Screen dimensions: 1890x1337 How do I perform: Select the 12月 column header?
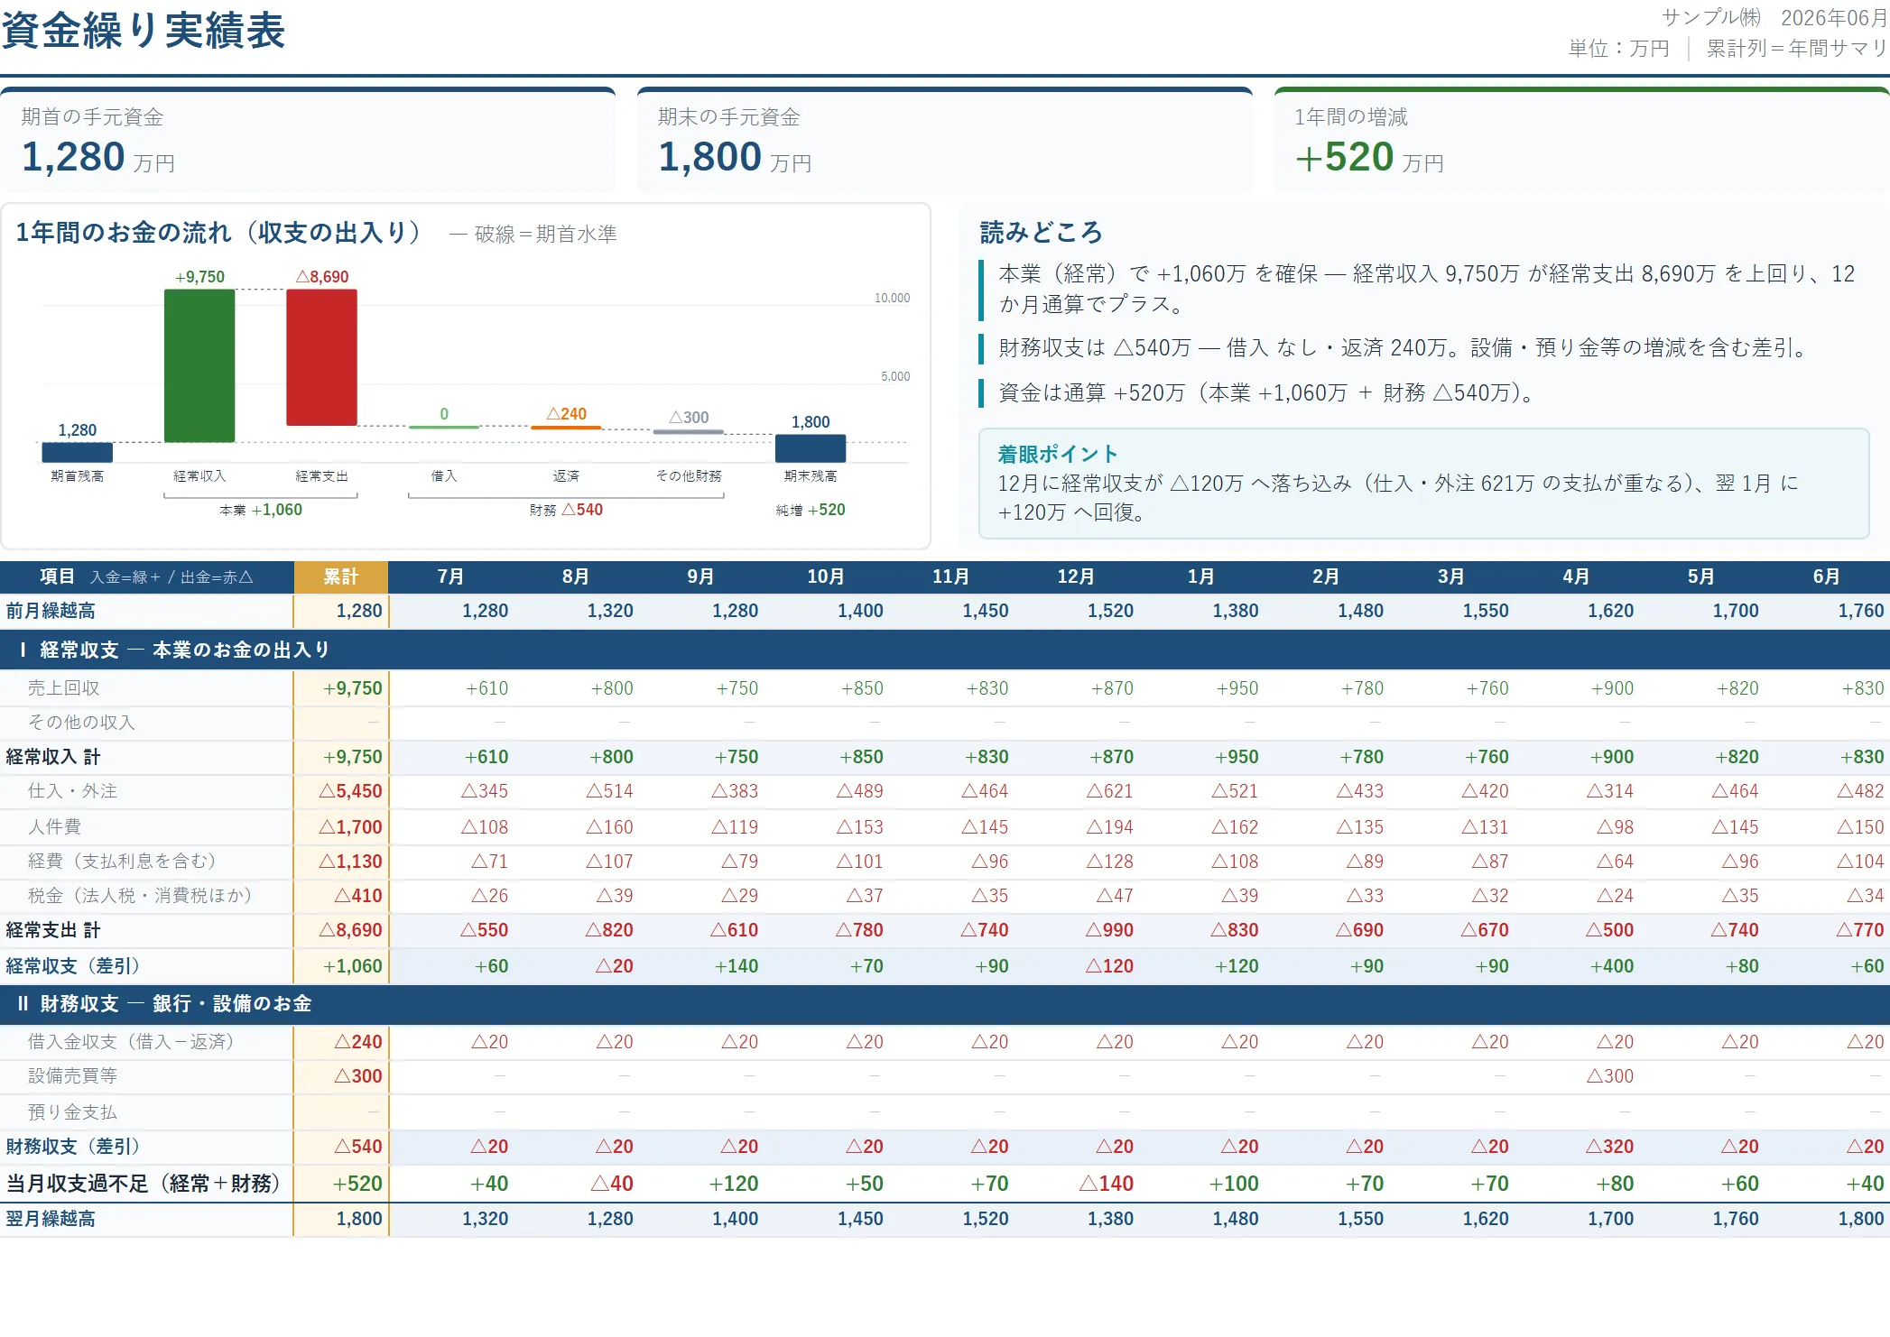coord(1076,576)
